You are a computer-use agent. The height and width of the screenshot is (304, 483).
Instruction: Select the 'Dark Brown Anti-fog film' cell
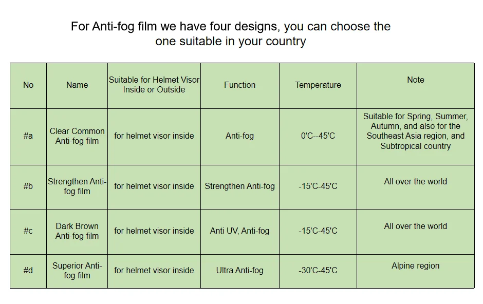point(77,231)
